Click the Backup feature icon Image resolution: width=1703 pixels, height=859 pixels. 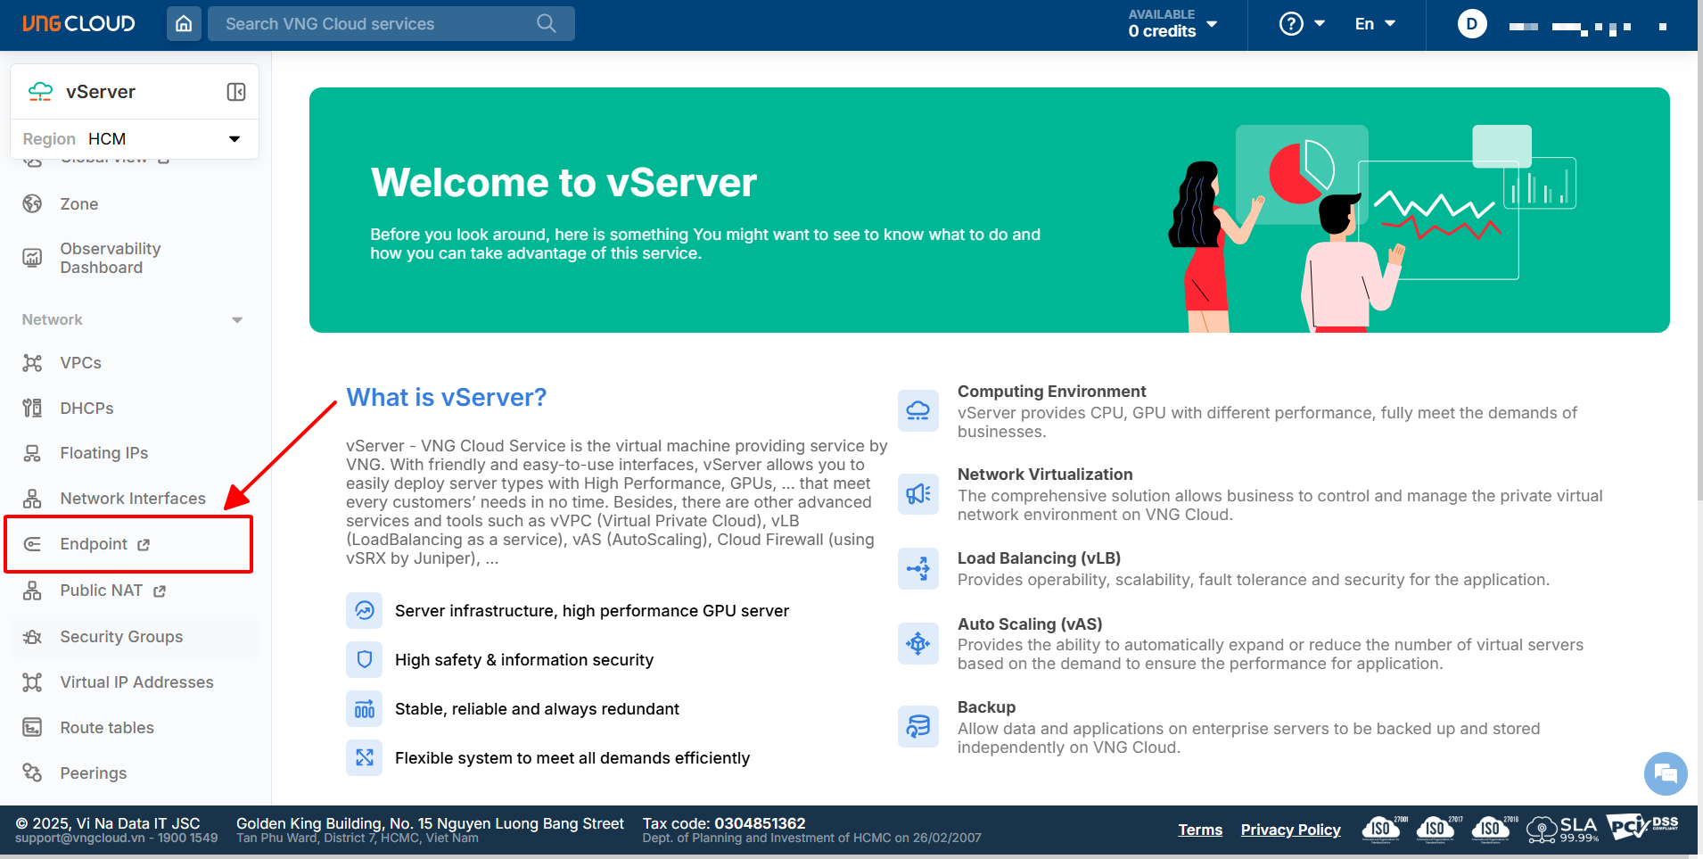click(x=917, y=726)
